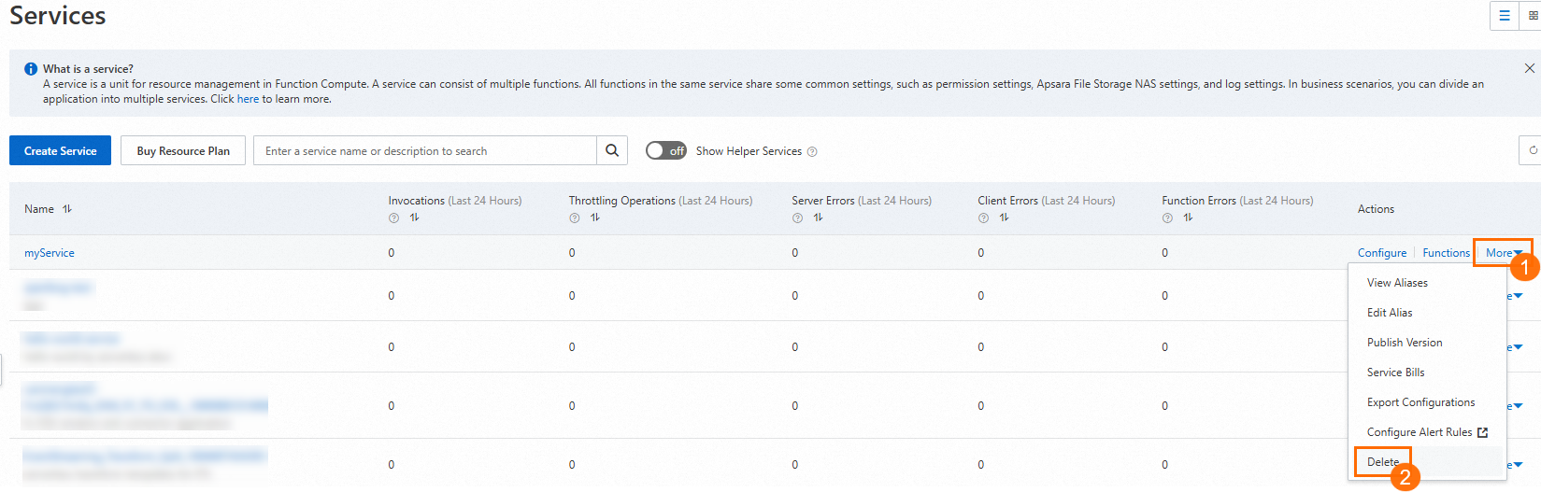Sort by Server Errors column
This screenshot has height=492, width=1541.
[819, 218]
